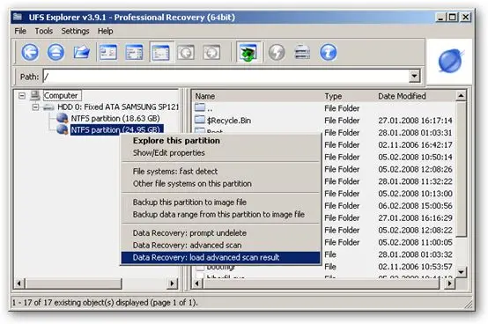Select HDD 0: Fixed ATA SAMSUNG drive
Image resolution: width=488 pixels, height=324 pixels.
[x=118, y=107]
